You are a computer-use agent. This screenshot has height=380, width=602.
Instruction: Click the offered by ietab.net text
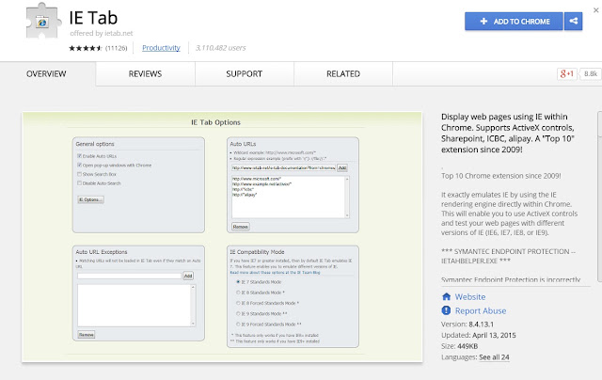tap(102, 34)
